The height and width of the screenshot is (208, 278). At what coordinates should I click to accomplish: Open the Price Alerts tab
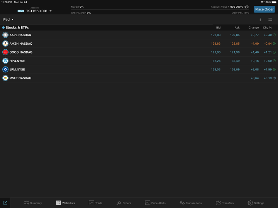(155, 203)
